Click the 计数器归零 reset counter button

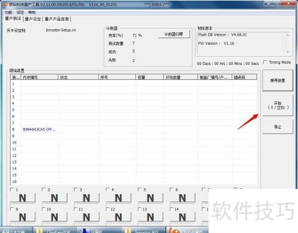pyautogui.click(x=174, y=35)
